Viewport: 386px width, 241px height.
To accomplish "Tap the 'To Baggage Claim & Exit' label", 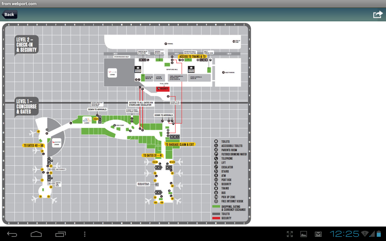I will (x=180, y=145).
